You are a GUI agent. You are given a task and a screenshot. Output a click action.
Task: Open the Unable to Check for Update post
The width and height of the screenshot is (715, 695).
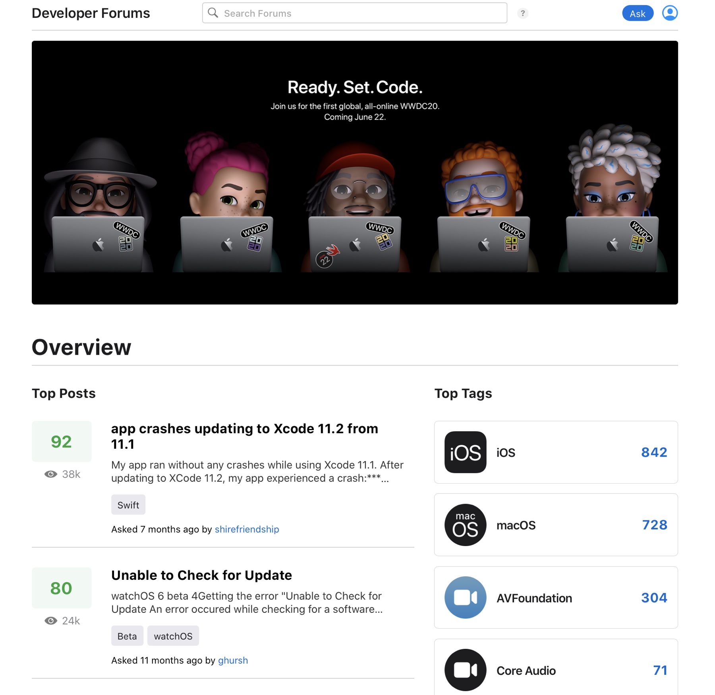201,575
